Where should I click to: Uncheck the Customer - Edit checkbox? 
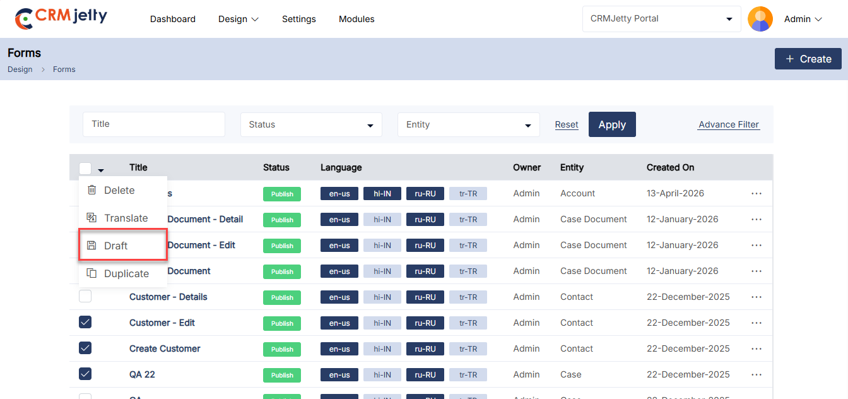point(85,323)
